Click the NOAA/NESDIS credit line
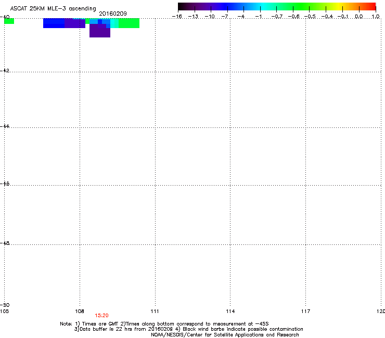 tap(225, 335)
